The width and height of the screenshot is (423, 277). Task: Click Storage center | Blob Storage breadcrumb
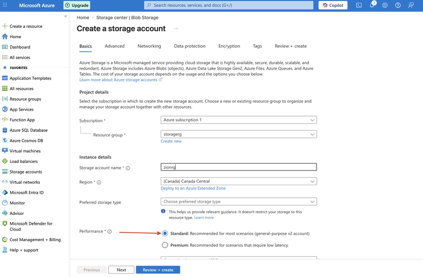click(x=127, y=17)
